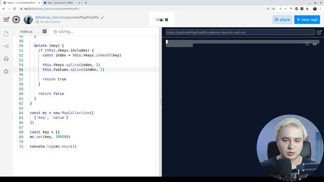Click the saving history indicator
The image size is (324, 182).
[x=63, y=31]
